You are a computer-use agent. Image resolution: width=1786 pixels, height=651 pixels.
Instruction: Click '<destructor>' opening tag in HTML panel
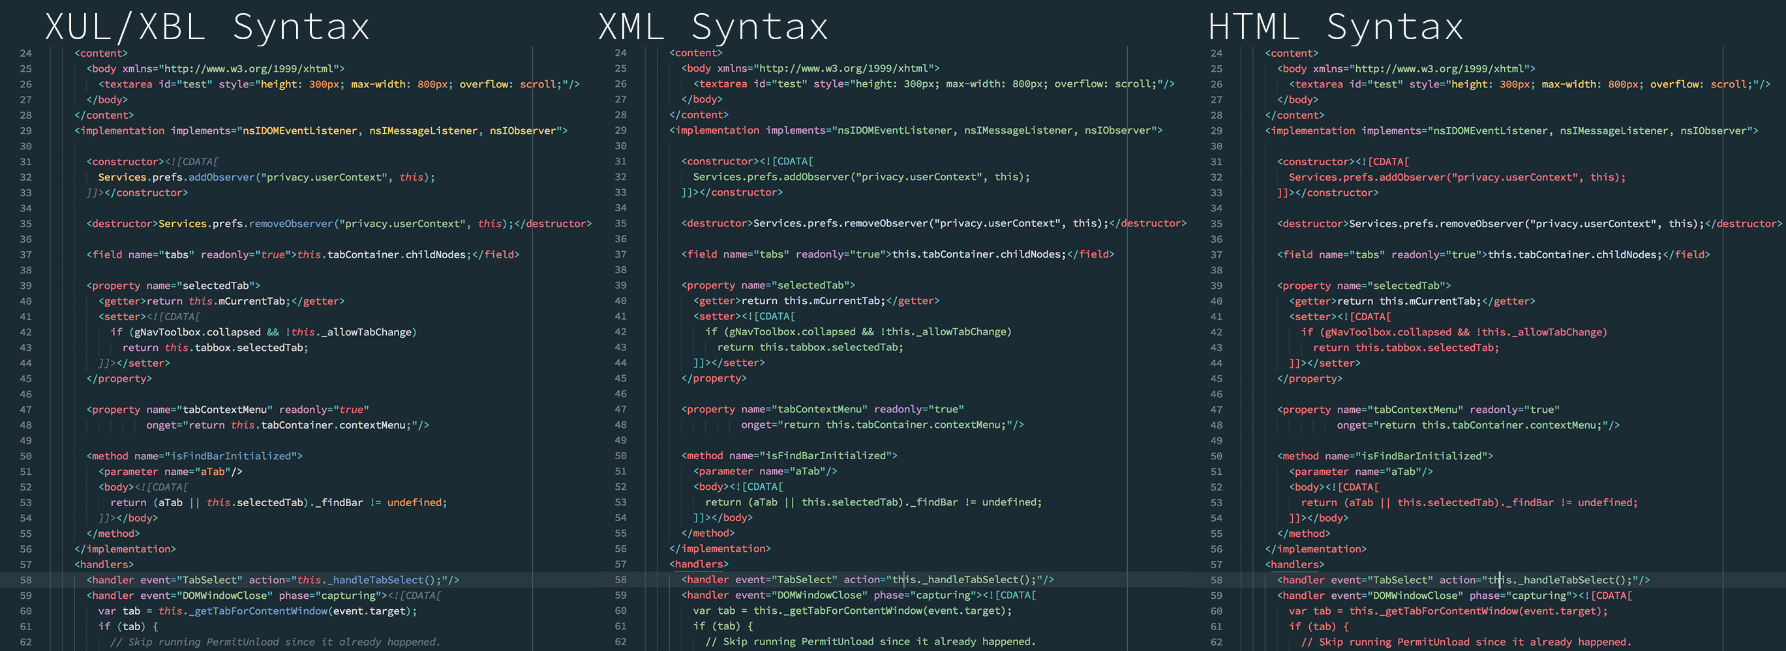1313,224
